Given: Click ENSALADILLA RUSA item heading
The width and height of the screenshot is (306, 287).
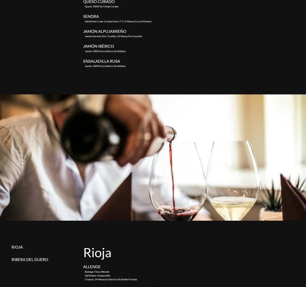Looking at the screenshot, I should (102, 61).
